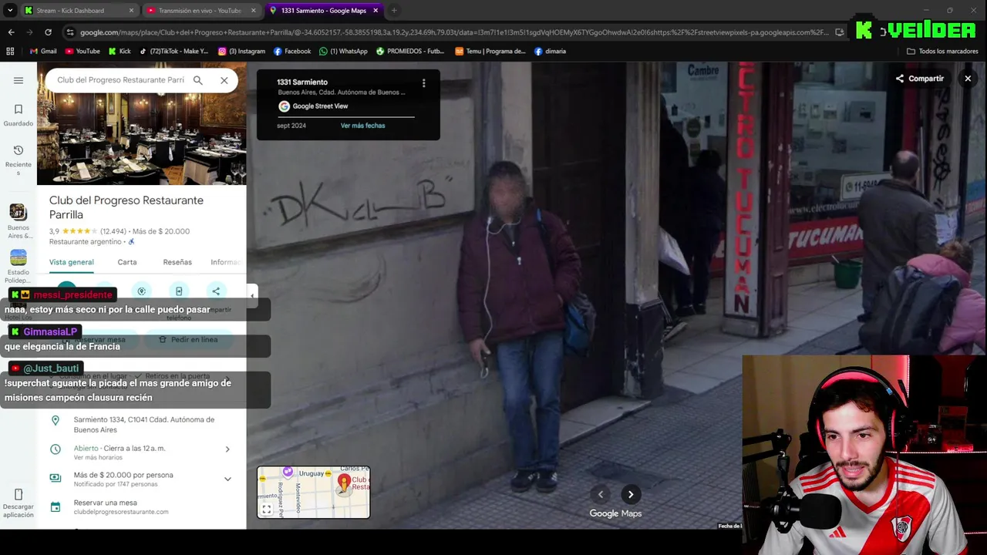987x555 pixels.
Task: Open the Facebook bookmark
Action: click(292, 52)
